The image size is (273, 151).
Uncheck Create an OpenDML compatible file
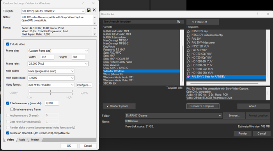(x=8, y=133)
